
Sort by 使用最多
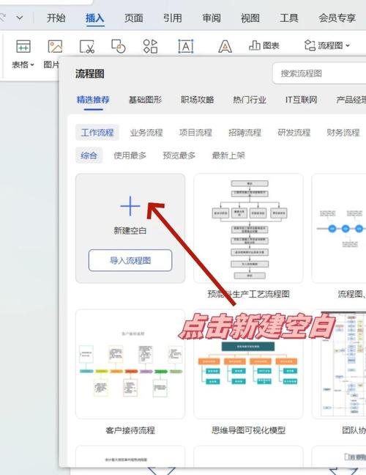click(x=130, y=155)
